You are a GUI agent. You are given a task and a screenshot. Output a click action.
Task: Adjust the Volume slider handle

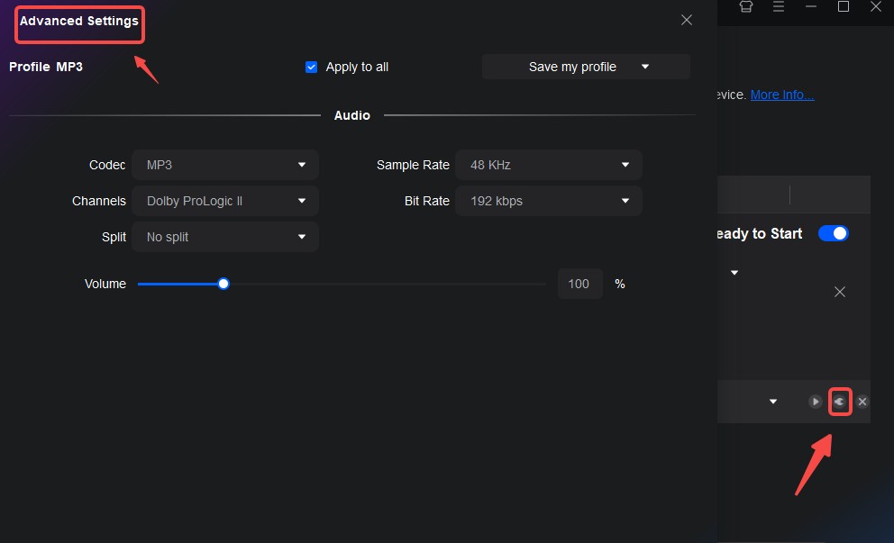(223, 284)
